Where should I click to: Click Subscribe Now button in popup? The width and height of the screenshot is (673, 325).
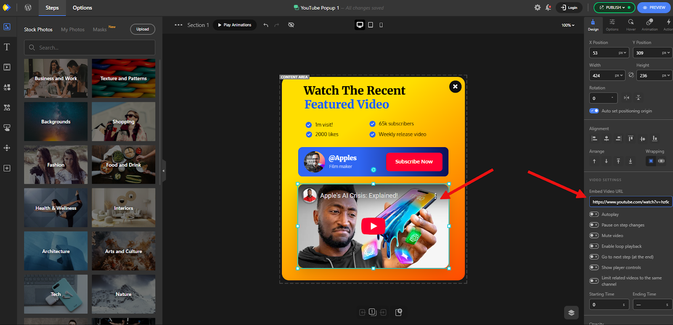(x=414, y=161)
